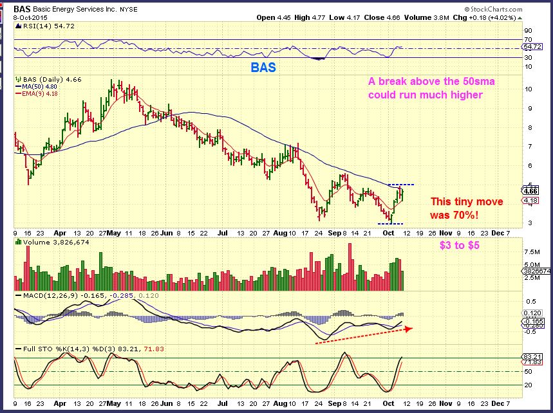Viewport: 553px width, 413px height.
Task: Click the RSI(14) 54.72 label
Action: 49,26
